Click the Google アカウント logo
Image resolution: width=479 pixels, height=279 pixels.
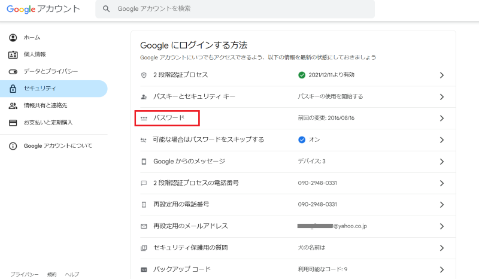(43, 9)
